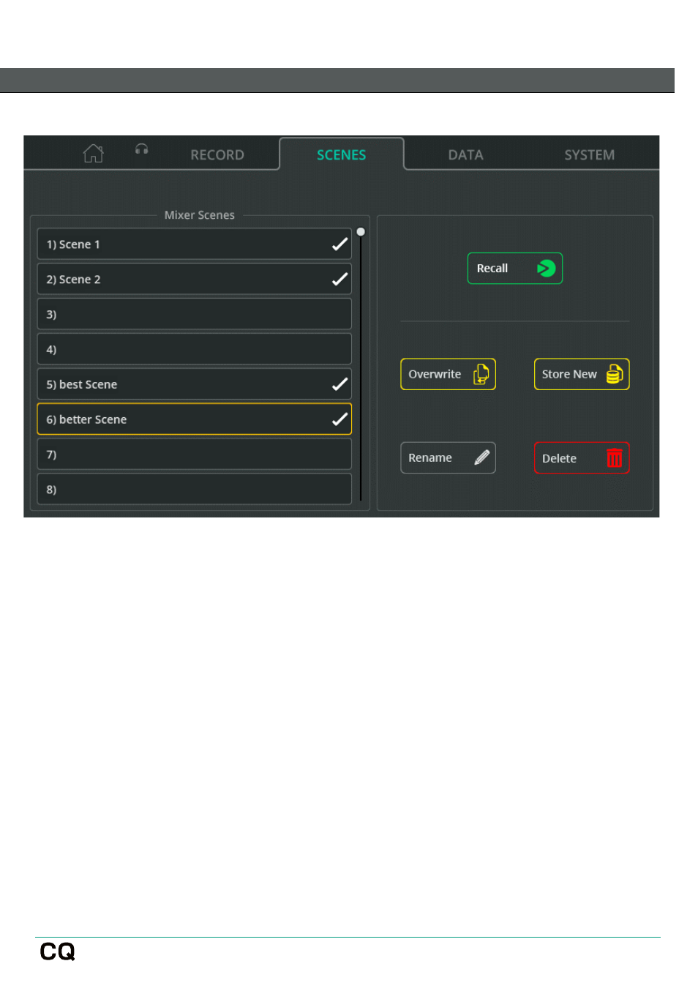Click the Scene 1 checkmark icon

pos(339,244)
